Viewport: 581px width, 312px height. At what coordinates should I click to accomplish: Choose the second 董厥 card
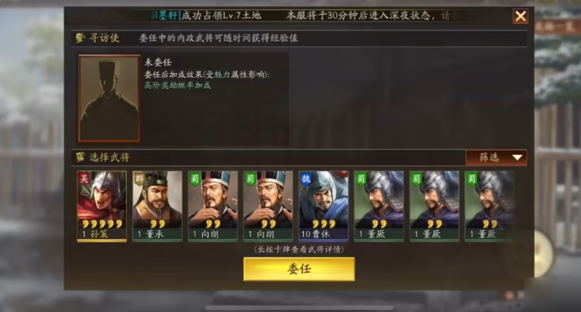tap(434, 206)
